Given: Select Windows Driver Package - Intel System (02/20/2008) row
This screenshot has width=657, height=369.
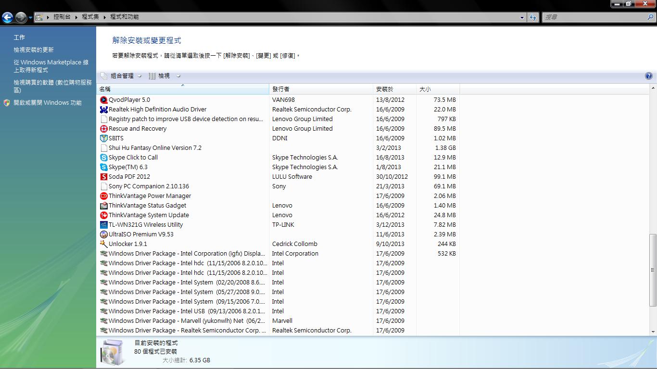Looking at the screenshot, I should (278, 283).
